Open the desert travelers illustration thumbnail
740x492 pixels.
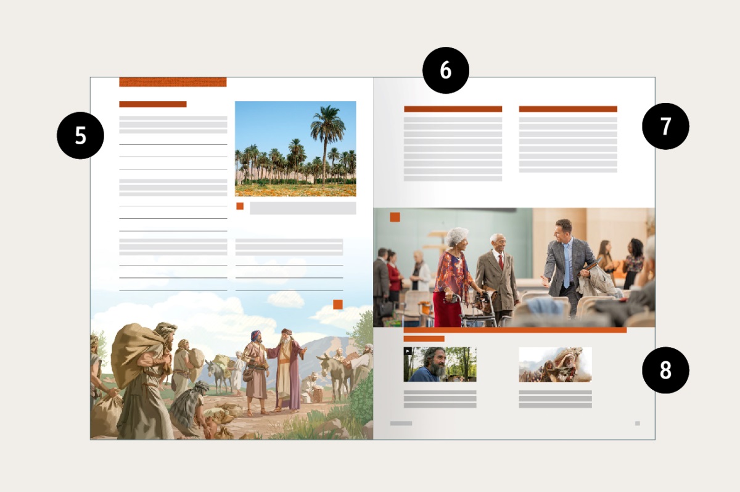tap(555, 364)
